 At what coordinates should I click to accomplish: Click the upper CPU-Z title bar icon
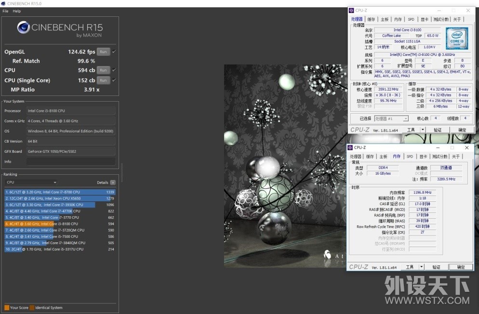(x=352, y=11)
